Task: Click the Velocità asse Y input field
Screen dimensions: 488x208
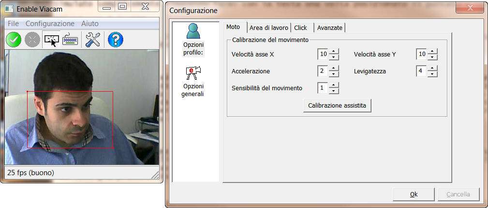Action: (x=422, y=55)
